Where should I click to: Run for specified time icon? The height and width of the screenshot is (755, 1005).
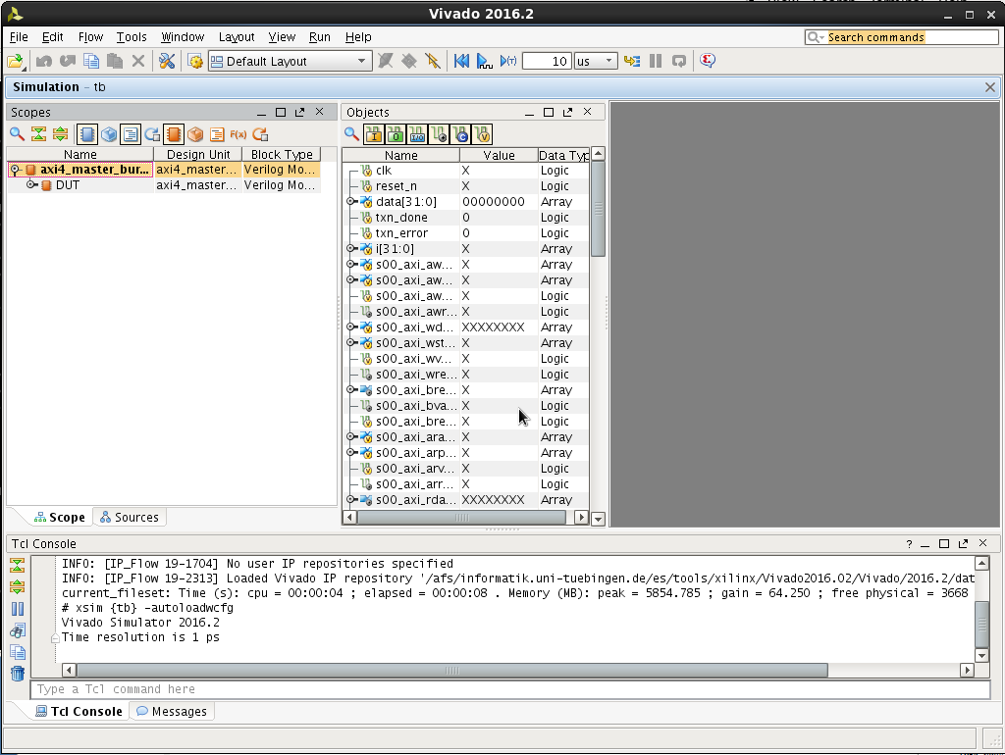click(x=508, y=62)
